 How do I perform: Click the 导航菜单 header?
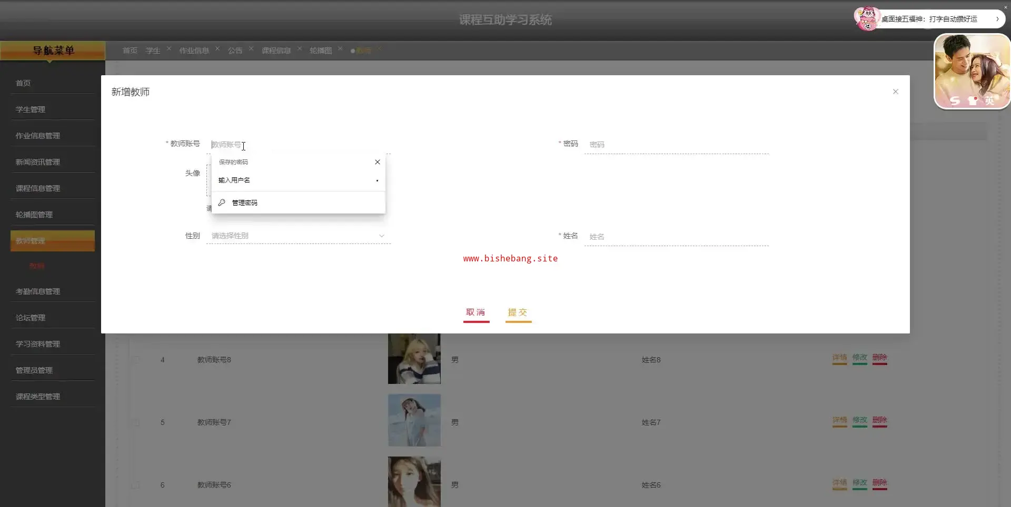click(x=53, y=50)
